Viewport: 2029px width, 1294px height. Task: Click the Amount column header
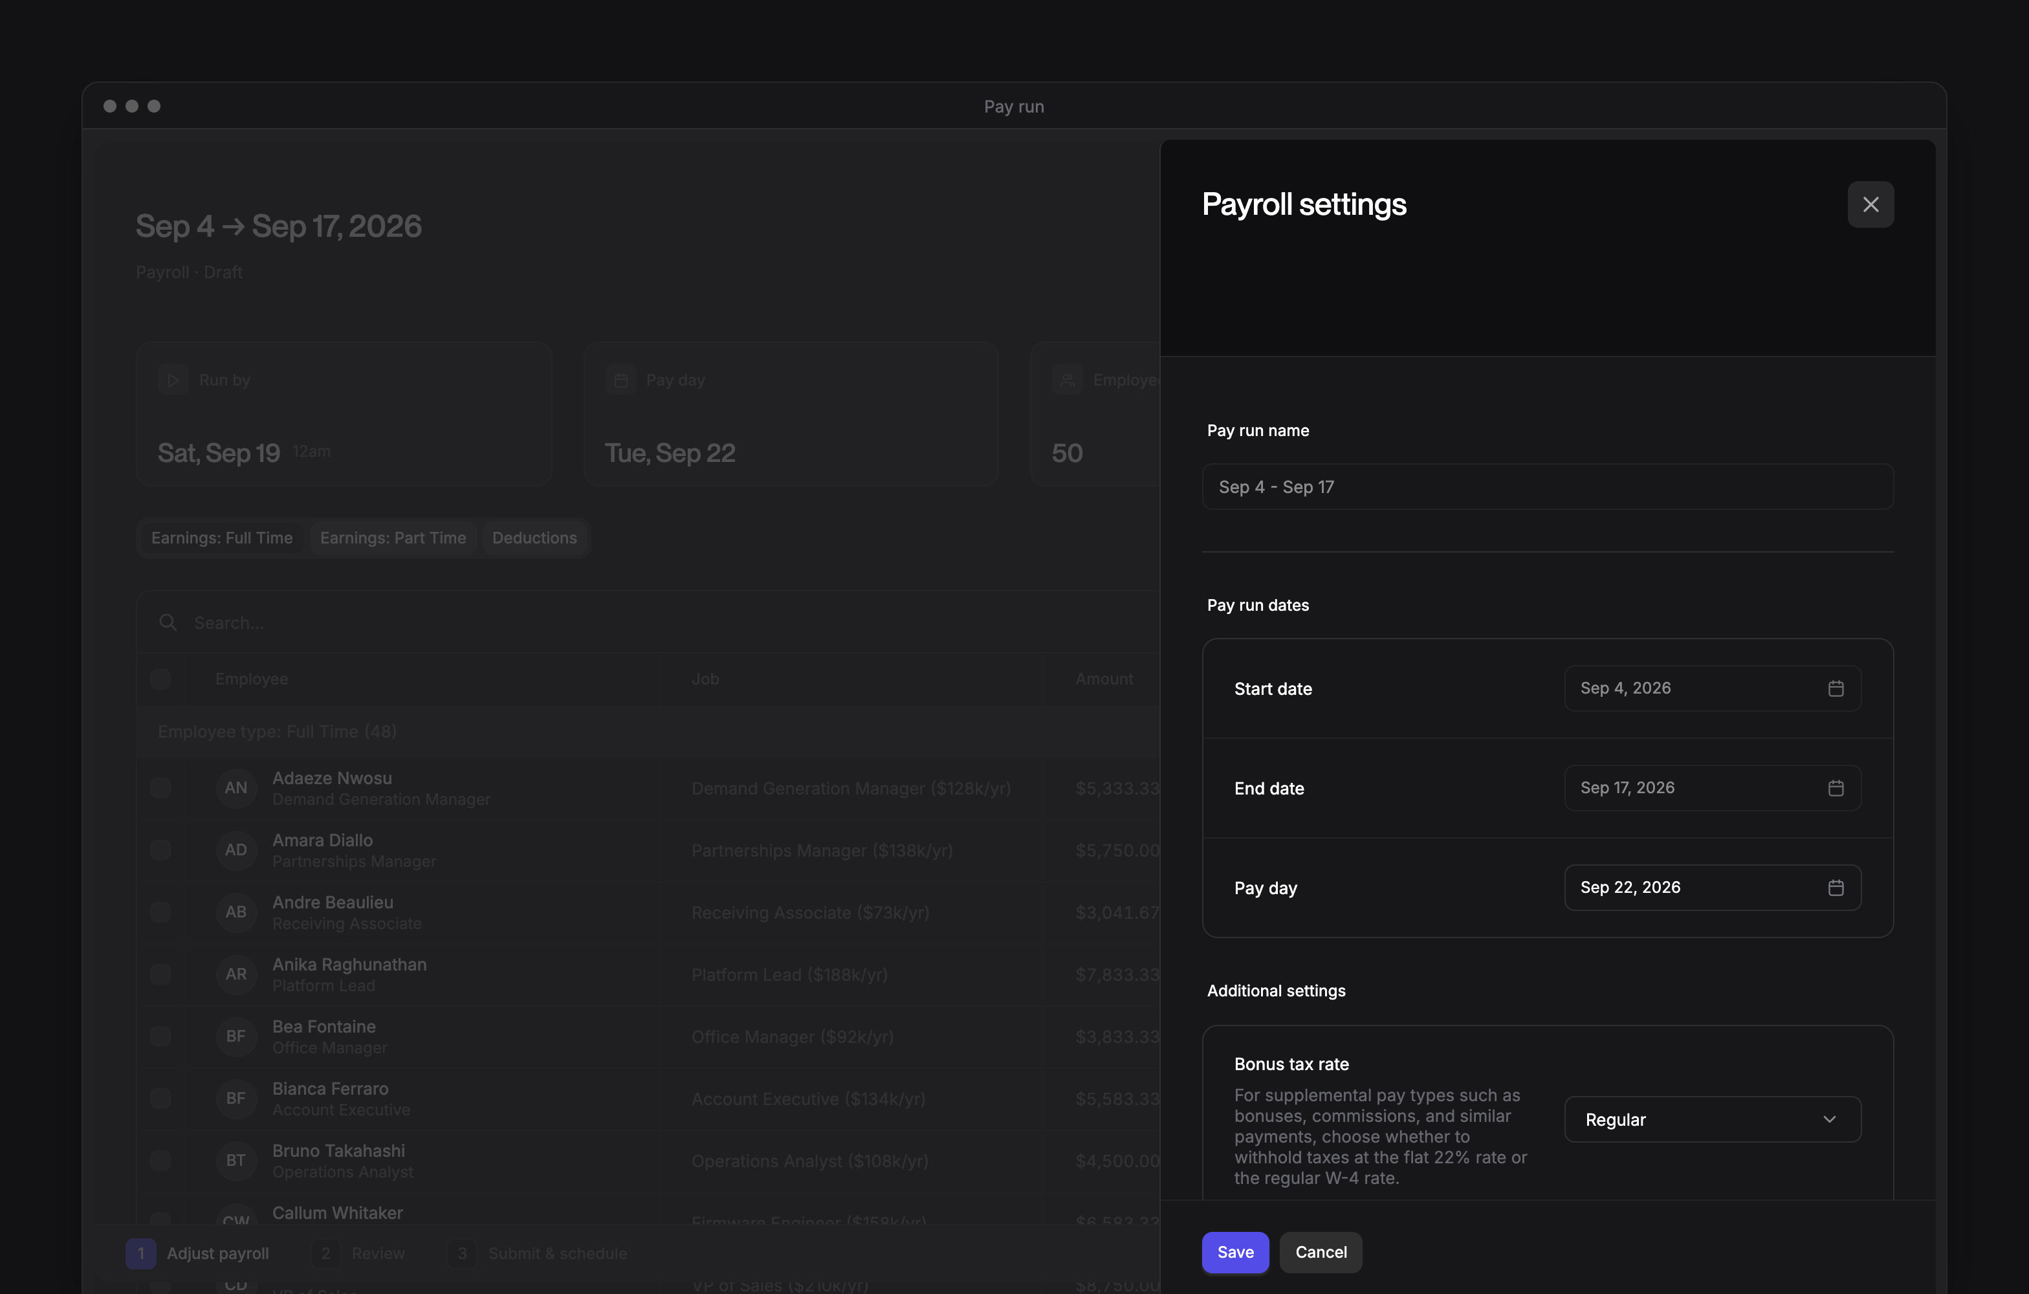pyautogui.click(x=1104, y=679)
